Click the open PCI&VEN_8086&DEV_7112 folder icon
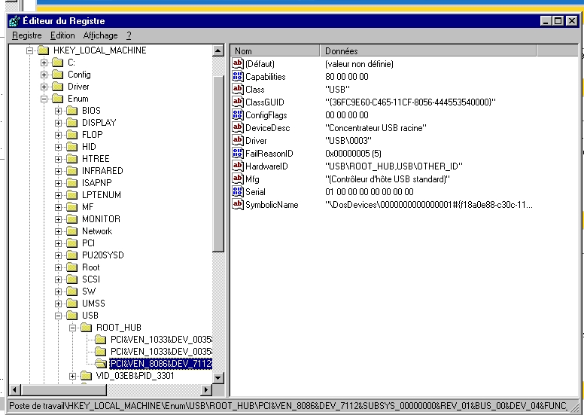Screen dimensions: 584x415 click(x=101, y=363)
